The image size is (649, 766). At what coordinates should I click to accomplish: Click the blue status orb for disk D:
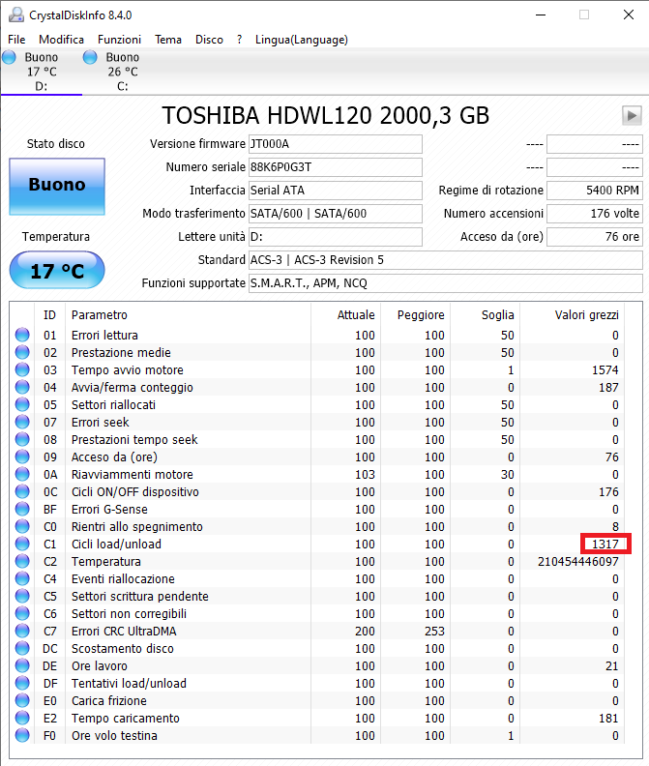(9, 57)
